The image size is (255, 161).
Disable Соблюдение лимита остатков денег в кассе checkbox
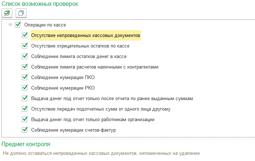click(25, 57)
